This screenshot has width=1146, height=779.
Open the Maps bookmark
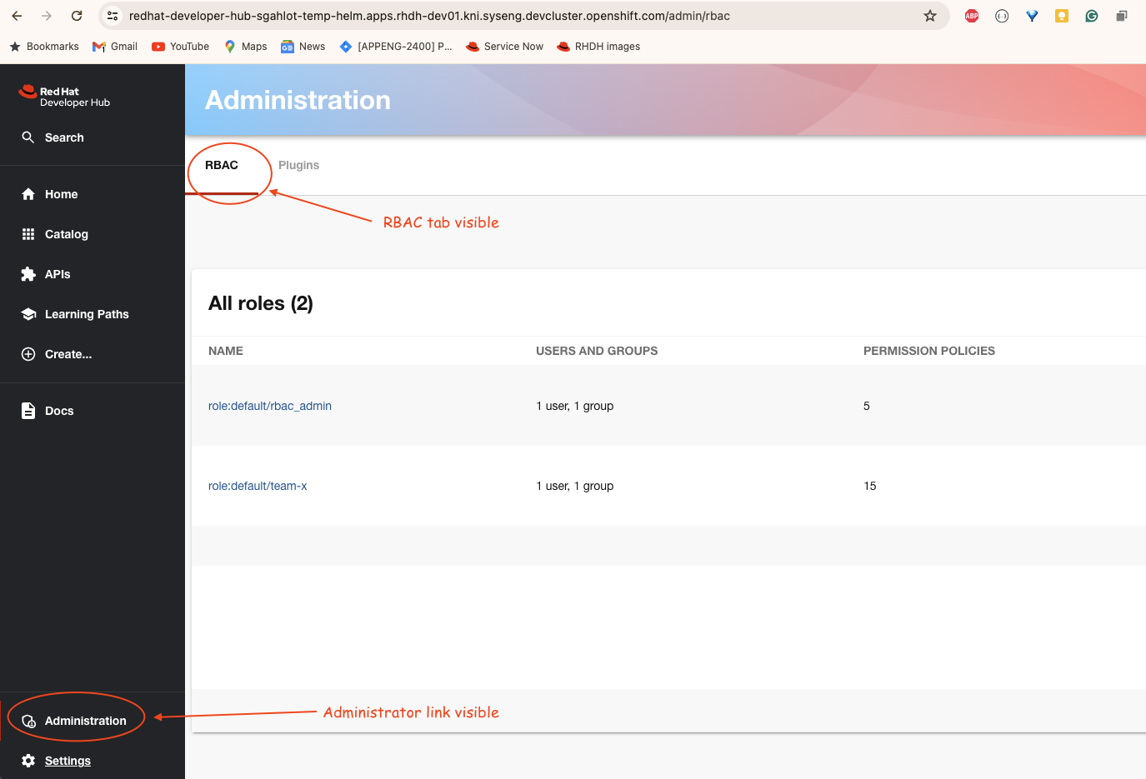(246, 47)
